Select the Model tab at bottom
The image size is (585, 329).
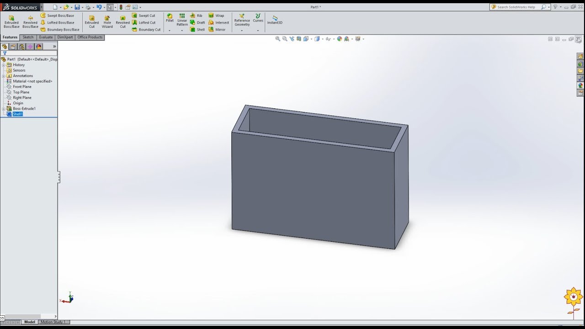point(30,322)
